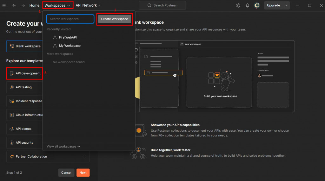Click the Search workspaces field

(x=70, y=19)
